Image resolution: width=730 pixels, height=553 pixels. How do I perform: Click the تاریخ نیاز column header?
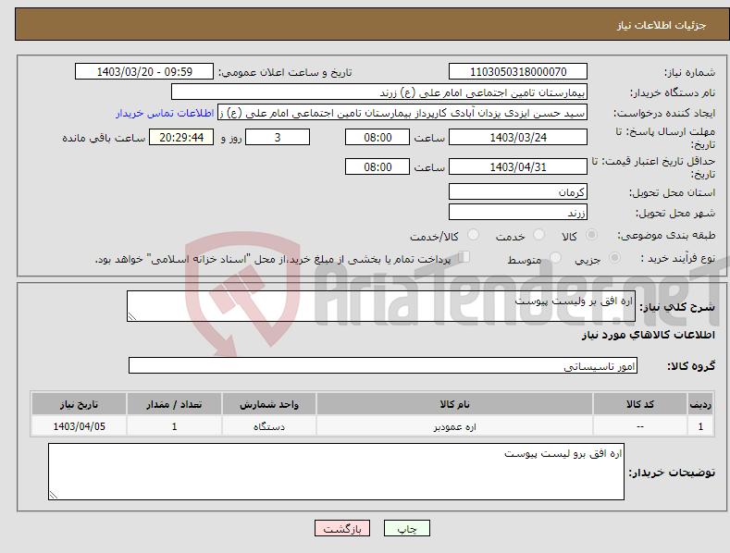pyautogui.click(x=80, y=404)
